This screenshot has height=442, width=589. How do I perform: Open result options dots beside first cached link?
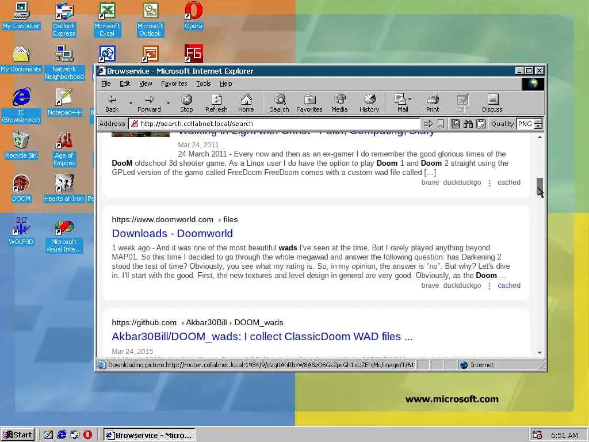point(489,183)
